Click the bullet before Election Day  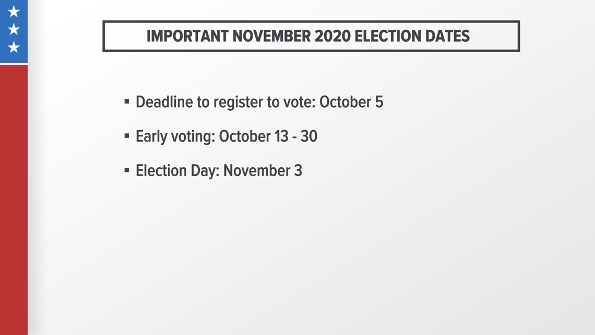[x=127, y=170]
